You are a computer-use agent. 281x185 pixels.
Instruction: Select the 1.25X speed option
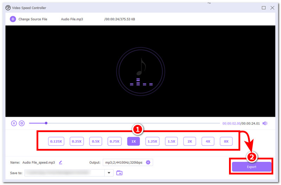tap(152, 142)
